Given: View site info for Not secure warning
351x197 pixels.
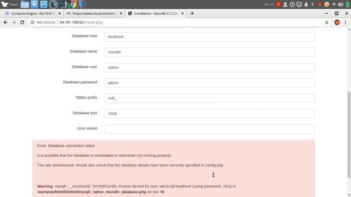Looking at the screenshot, I should [x=43, y=22].
